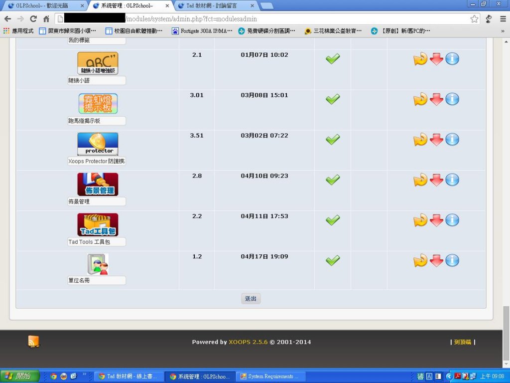This screenshot has height=383, width=510.
Task: Toggle active checkmark for Xoops Protector module
Action: click(333, 139)
